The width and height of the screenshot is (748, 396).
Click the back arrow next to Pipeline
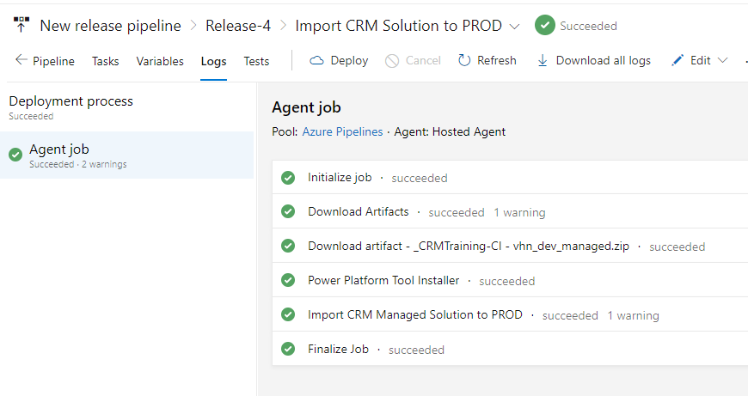(x=21, y=60)
